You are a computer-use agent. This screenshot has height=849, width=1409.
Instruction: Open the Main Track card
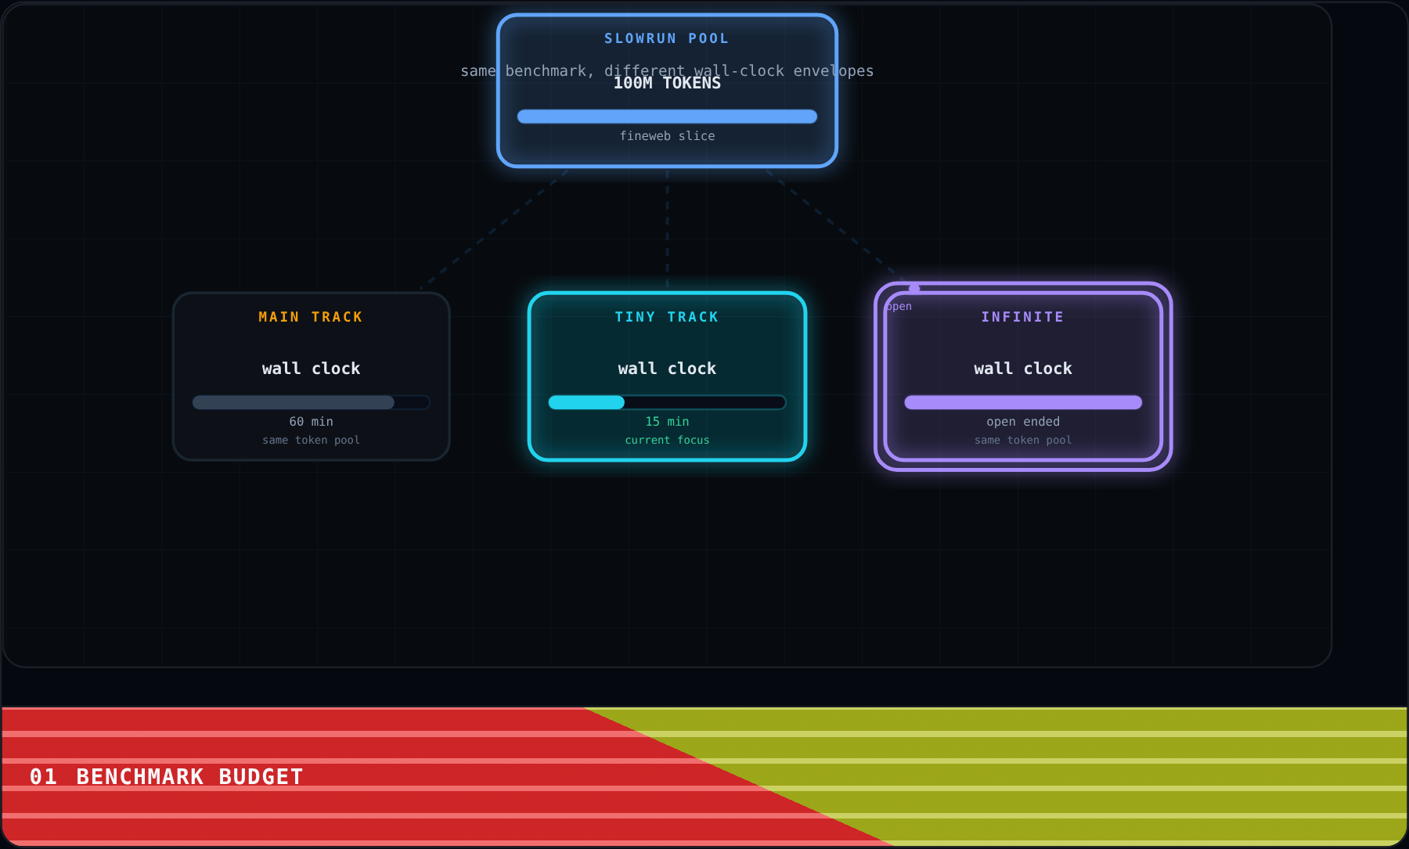tap(312, 376)
